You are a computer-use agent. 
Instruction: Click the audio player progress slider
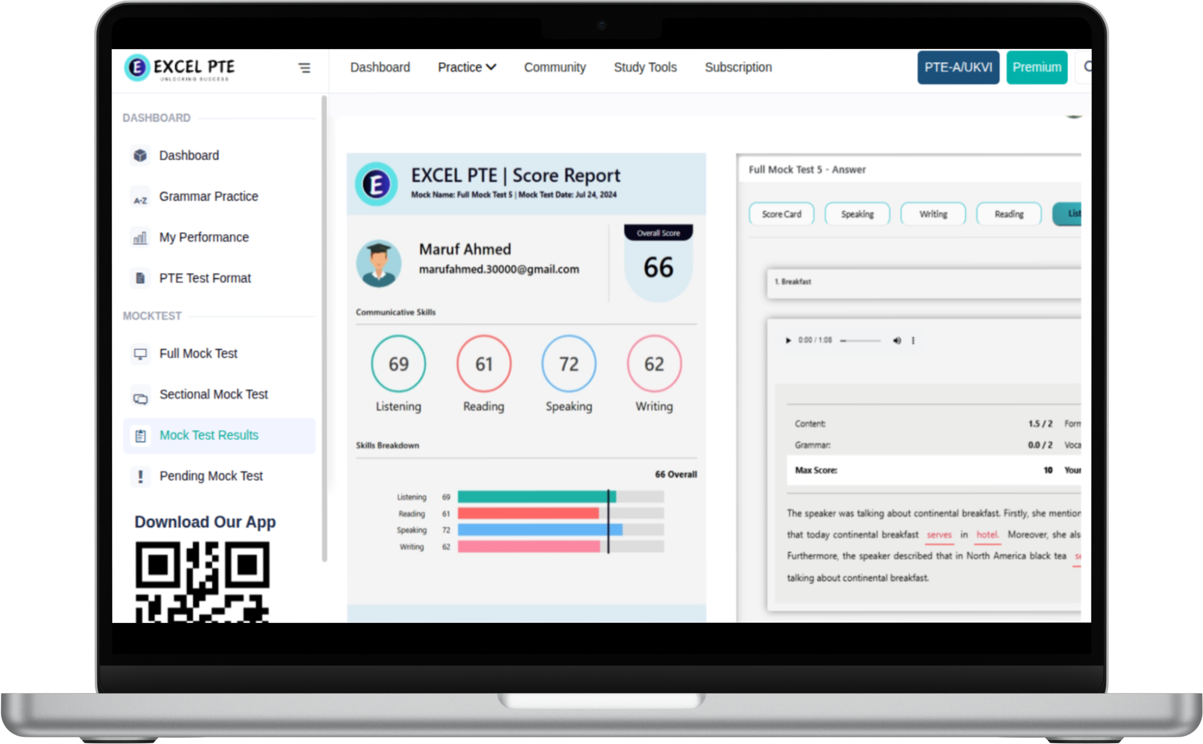click(860, 340)
